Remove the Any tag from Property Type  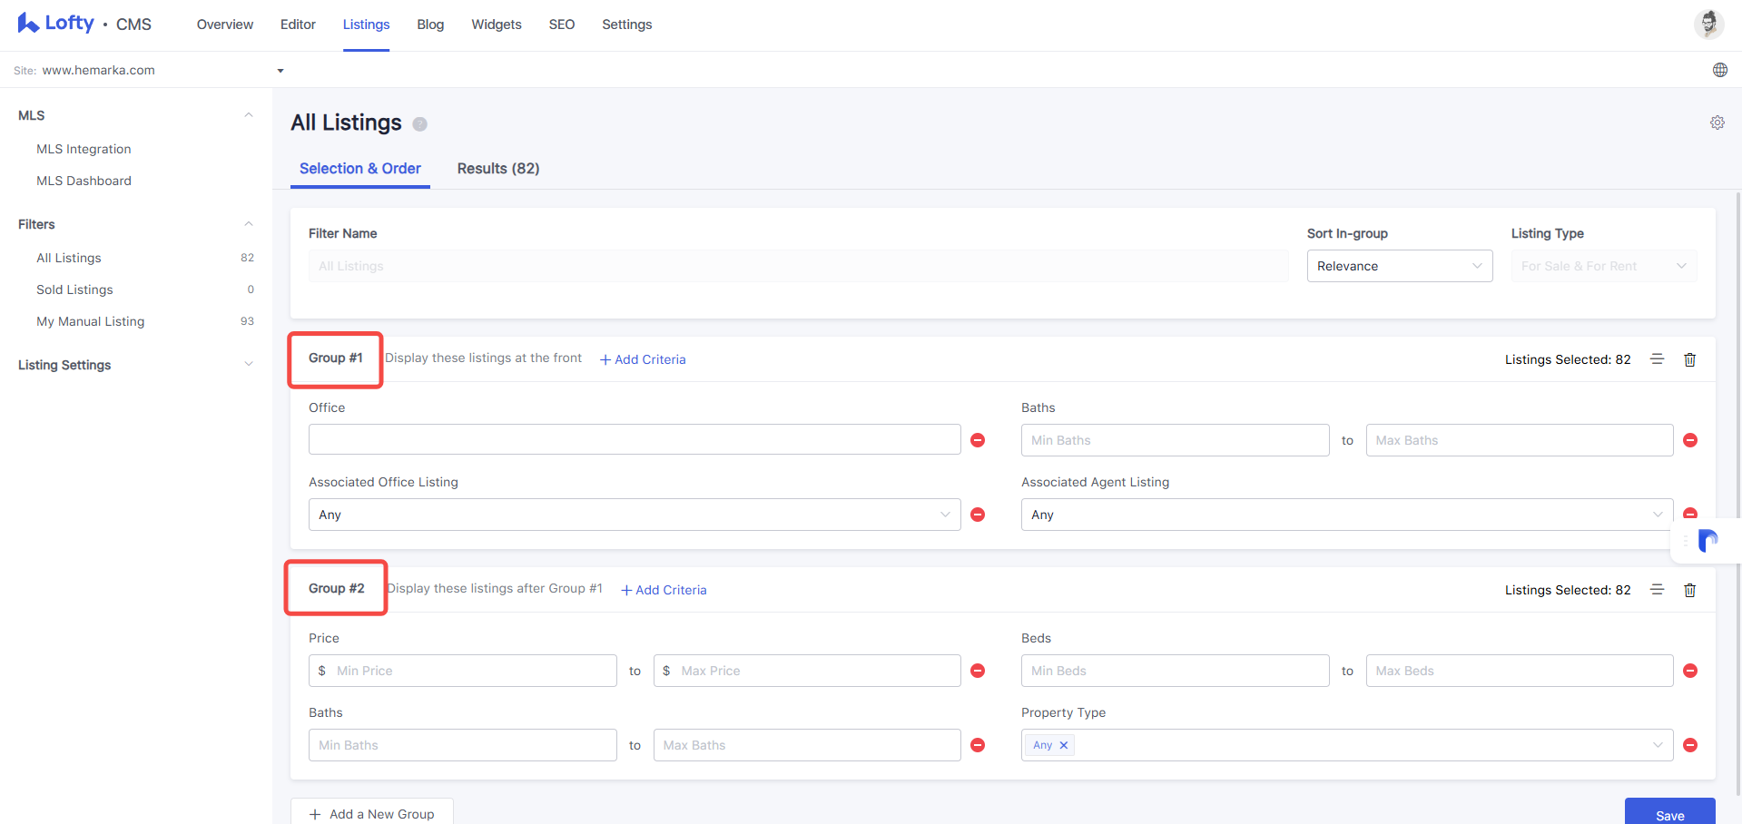tap(1064, 745)
